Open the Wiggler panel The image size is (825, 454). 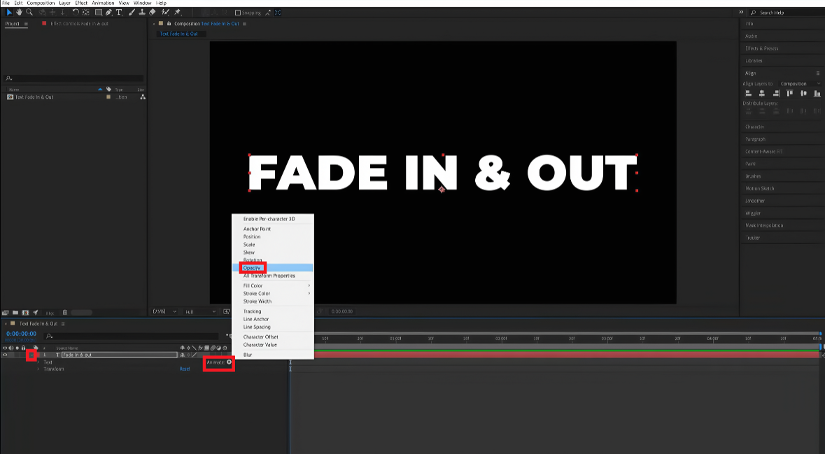click(x=753, y=213)
